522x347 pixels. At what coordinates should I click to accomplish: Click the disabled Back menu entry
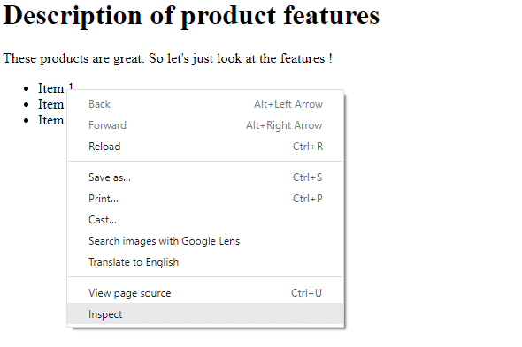click(x=205, y=104)
